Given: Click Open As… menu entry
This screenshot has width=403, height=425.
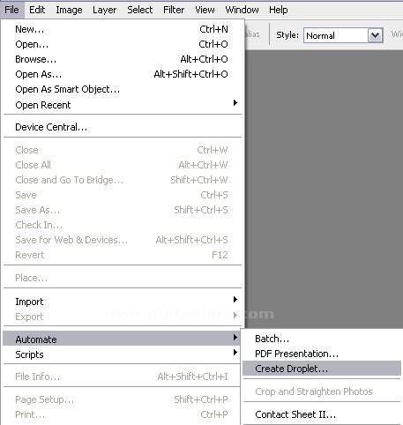Looking at the screenshot, I should (x=123, y=74).
